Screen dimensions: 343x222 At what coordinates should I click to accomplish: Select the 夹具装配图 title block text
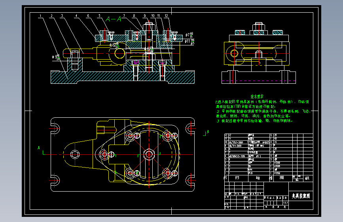click(x=301, y=196)
